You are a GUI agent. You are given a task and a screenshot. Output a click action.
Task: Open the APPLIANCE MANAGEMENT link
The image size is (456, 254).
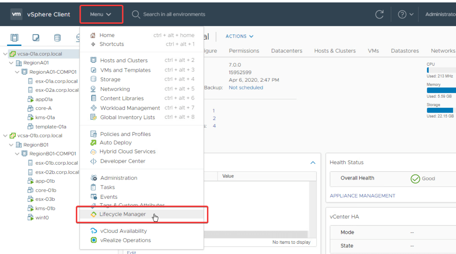362,195
